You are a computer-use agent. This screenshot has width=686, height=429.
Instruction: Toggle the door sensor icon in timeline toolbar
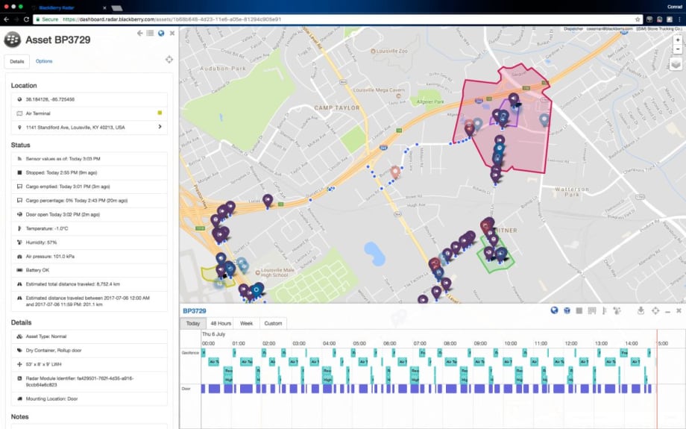click(592, 310)
